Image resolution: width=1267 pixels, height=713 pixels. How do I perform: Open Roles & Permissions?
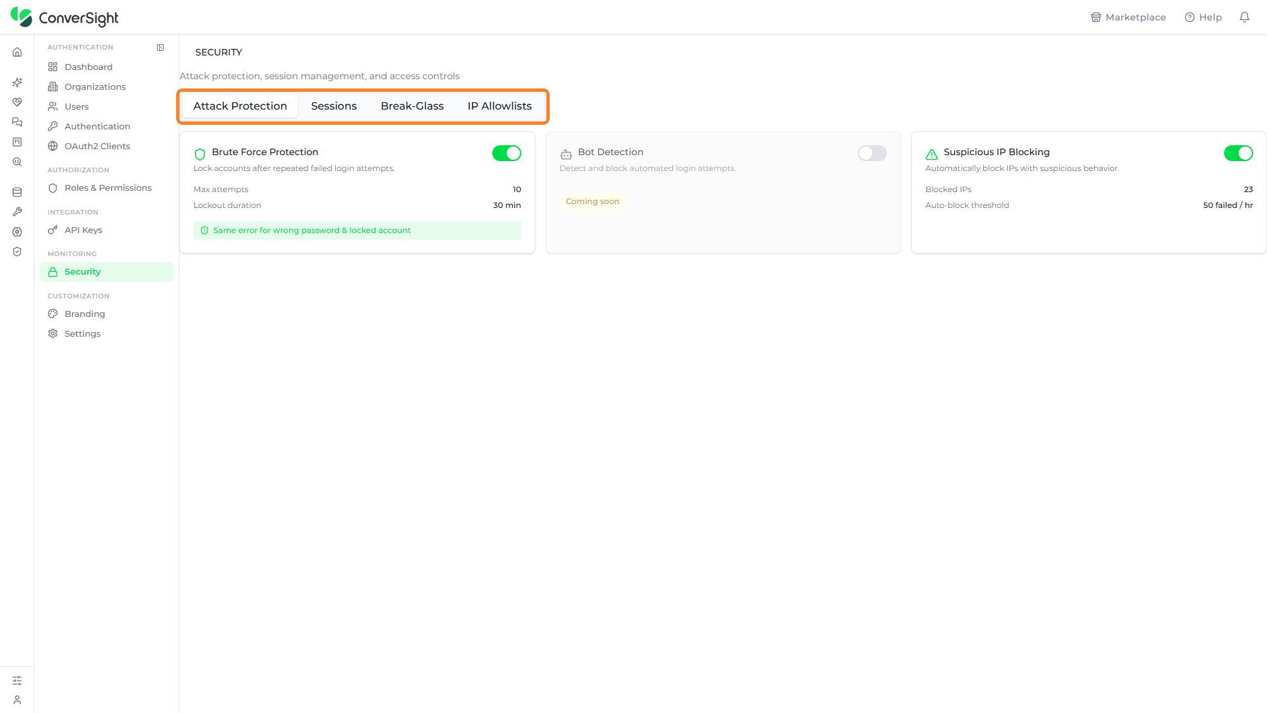(x=106, y=187)
